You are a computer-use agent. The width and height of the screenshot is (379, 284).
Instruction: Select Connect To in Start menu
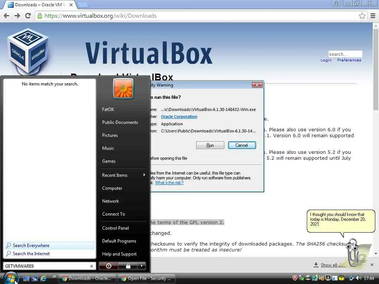[113, 214]
